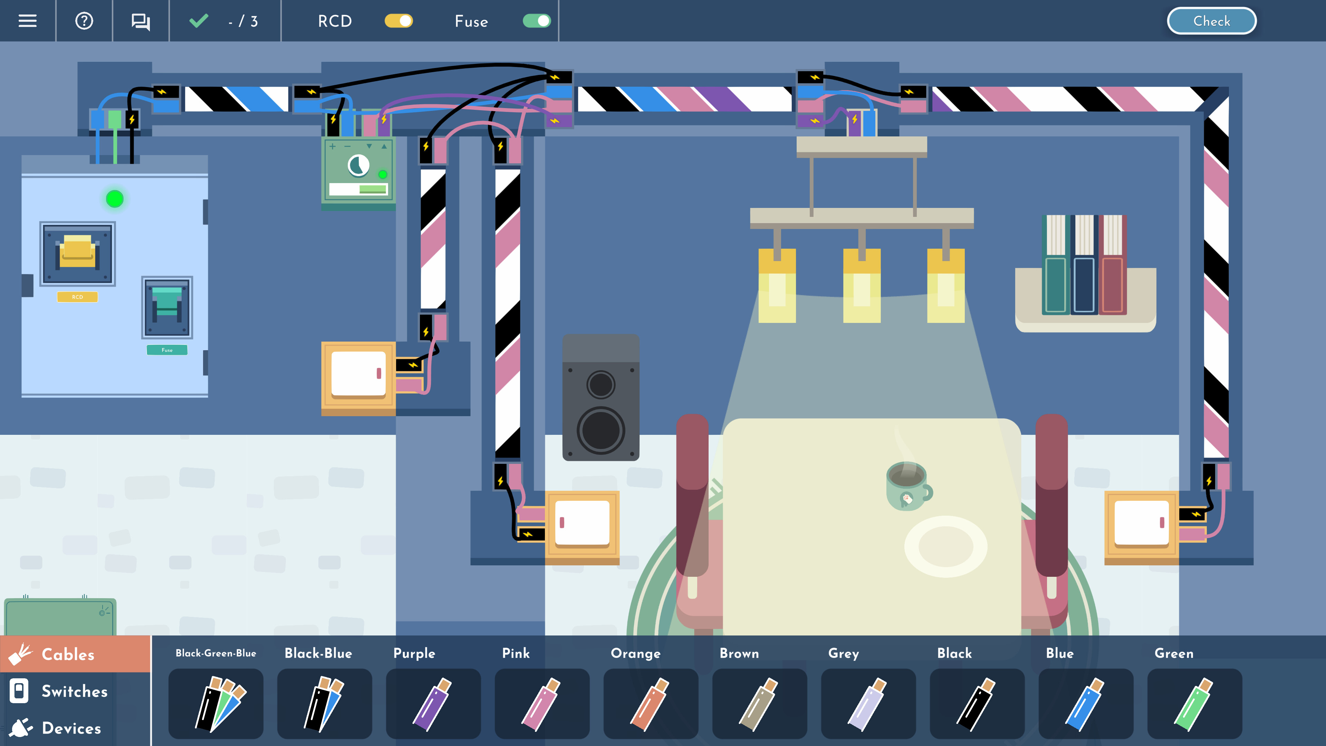The height and width of the screenshot is (746, 1326).
Task: Open help via the question mark icon
Action: pyautogui.click(x=84, y=21)
